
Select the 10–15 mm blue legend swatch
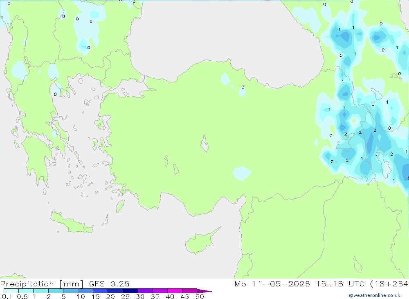85,291
